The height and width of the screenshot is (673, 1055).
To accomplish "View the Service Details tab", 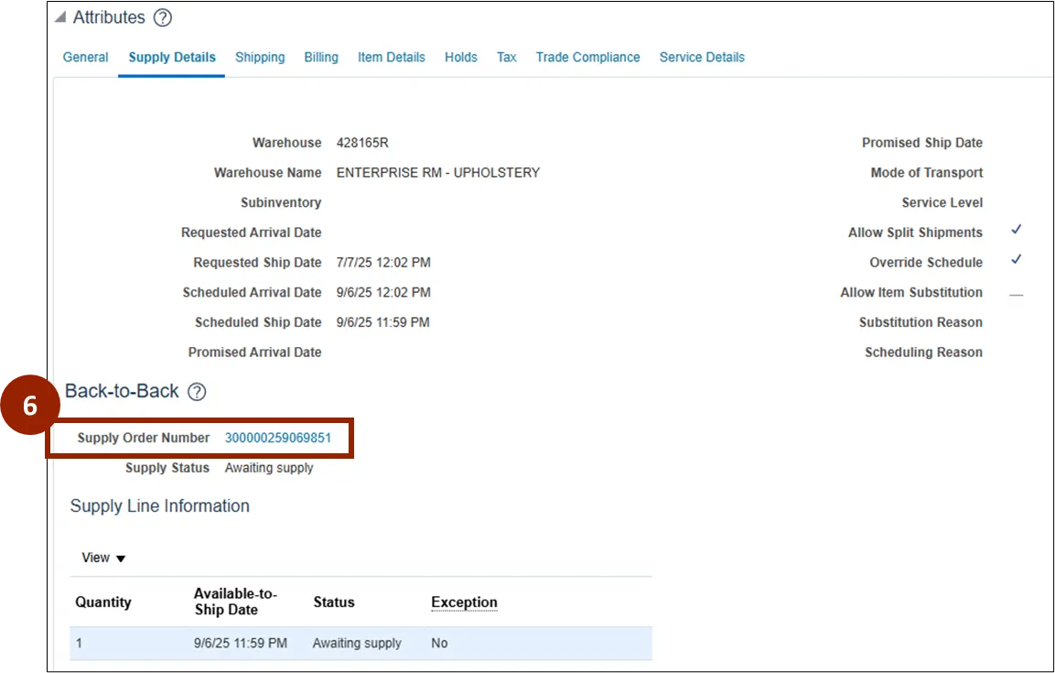I will 702,57.
